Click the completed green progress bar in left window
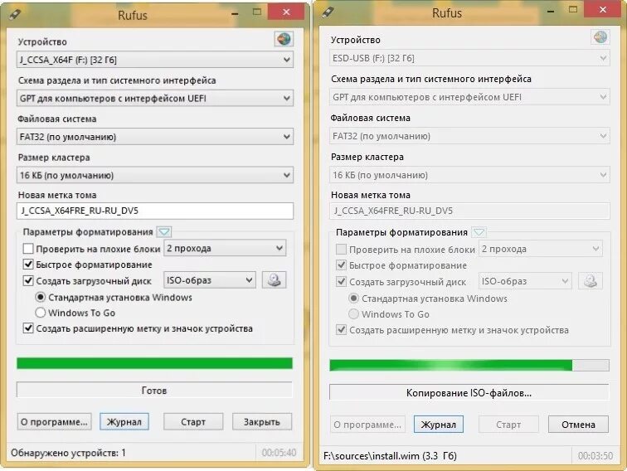This screenshot has height=471, width=627. point(155,363)
